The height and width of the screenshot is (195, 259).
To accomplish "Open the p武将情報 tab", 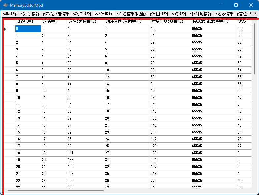I will click(x=82, y=14).
